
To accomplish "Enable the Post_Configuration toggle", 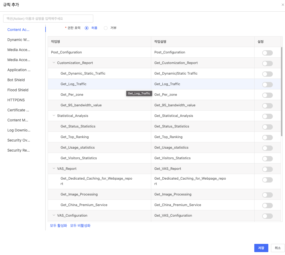I will coord(267,53).
